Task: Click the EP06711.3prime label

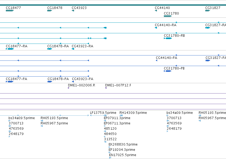Action: pyautogui.click(x=117, y=123)
